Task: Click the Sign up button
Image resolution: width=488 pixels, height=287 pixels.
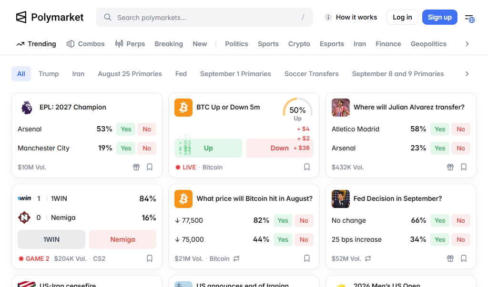Action: [x=440, y=17]
